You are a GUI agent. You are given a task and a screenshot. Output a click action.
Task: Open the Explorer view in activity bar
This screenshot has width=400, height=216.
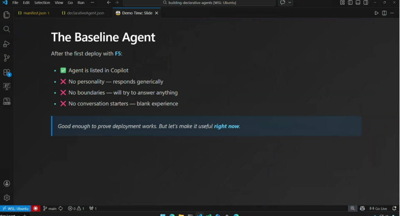click(x=7, y=15)
